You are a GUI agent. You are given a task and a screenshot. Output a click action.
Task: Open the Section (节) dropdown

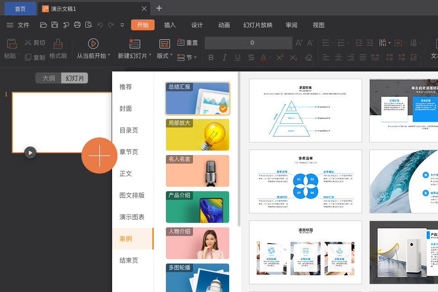click(187, 57)
